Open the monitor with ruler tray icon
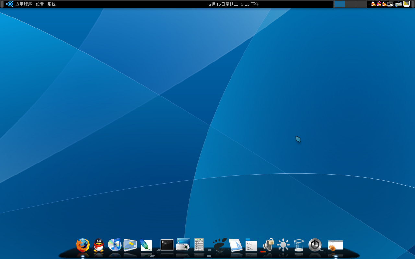This screenshot has width=415, height=259. pos(407,4)
